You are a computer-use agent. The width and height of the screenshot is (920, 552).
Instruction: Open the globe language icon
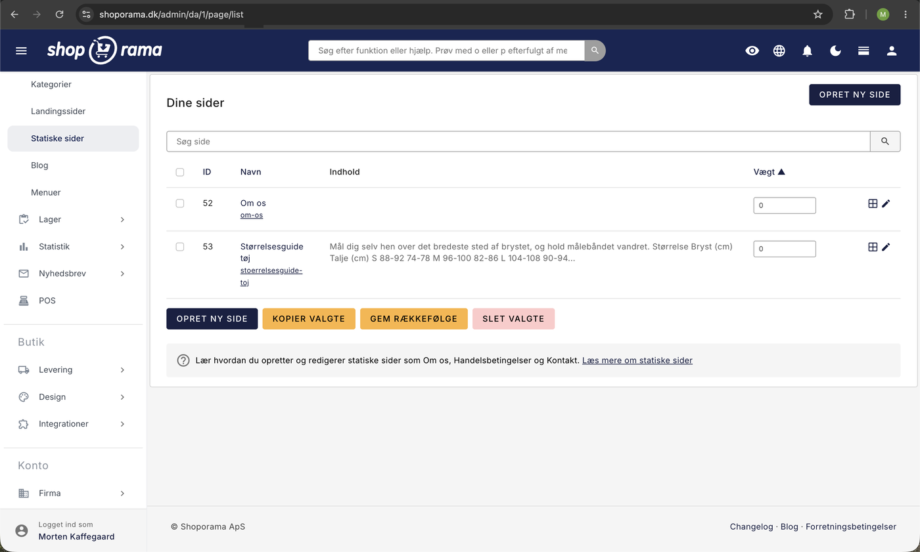coord(779,51)
